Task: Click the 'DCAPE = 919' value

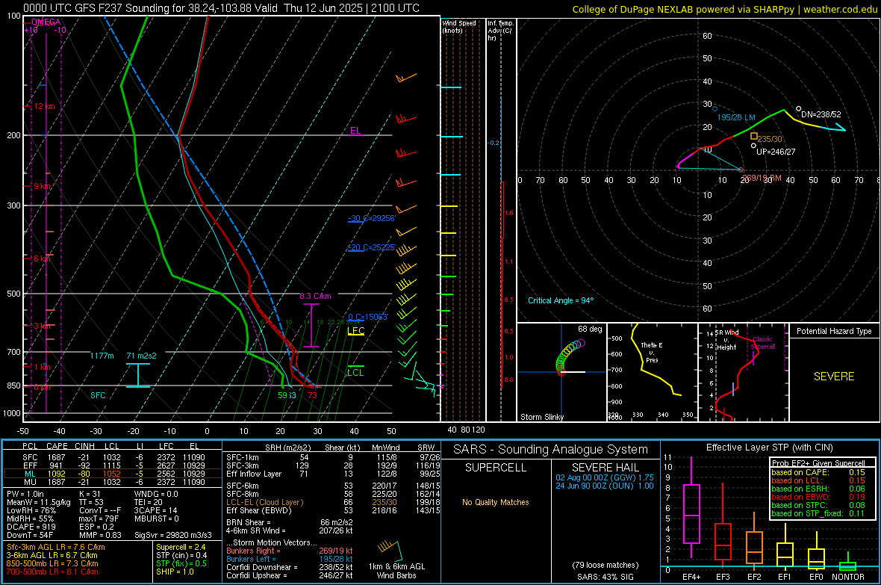Action: pyautogui.click(x=31, y=527)
